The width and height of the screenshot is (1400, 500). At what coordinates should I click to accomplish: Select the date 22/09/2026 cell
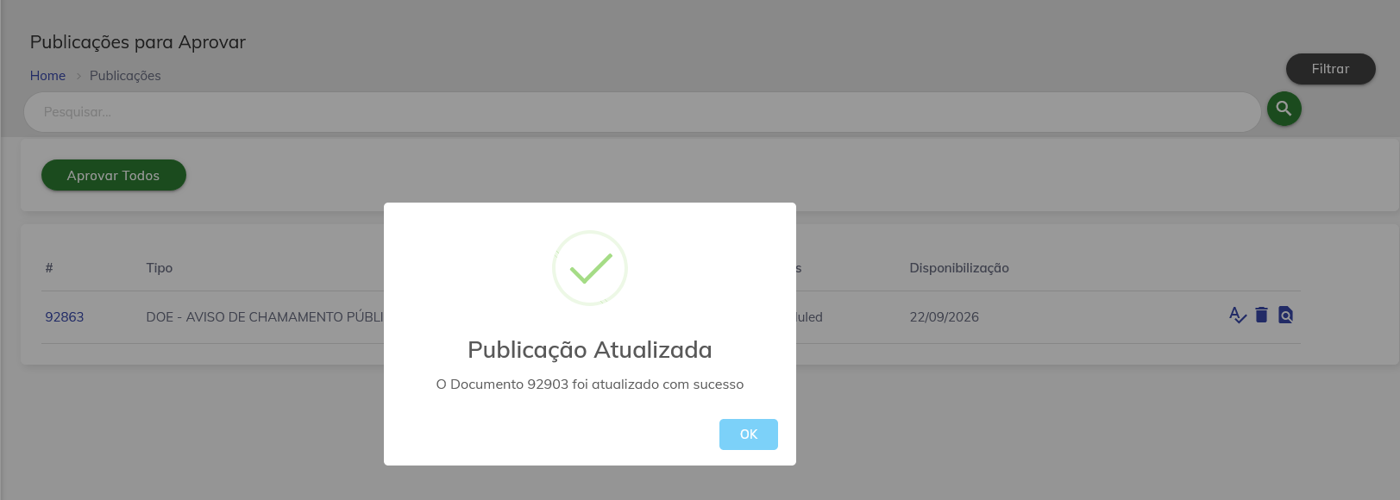point(945,317)
